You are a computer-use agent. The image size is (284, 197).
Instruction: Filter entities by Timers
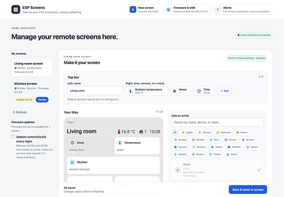coord(214,154)
